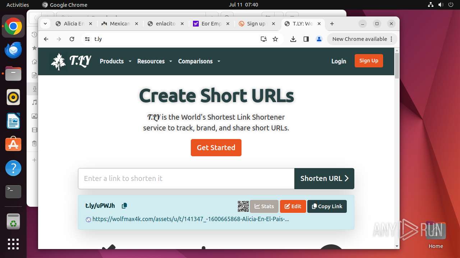The image size is (460, 258).
Task: Close the Alicia En tab
Action: point(91,24)
